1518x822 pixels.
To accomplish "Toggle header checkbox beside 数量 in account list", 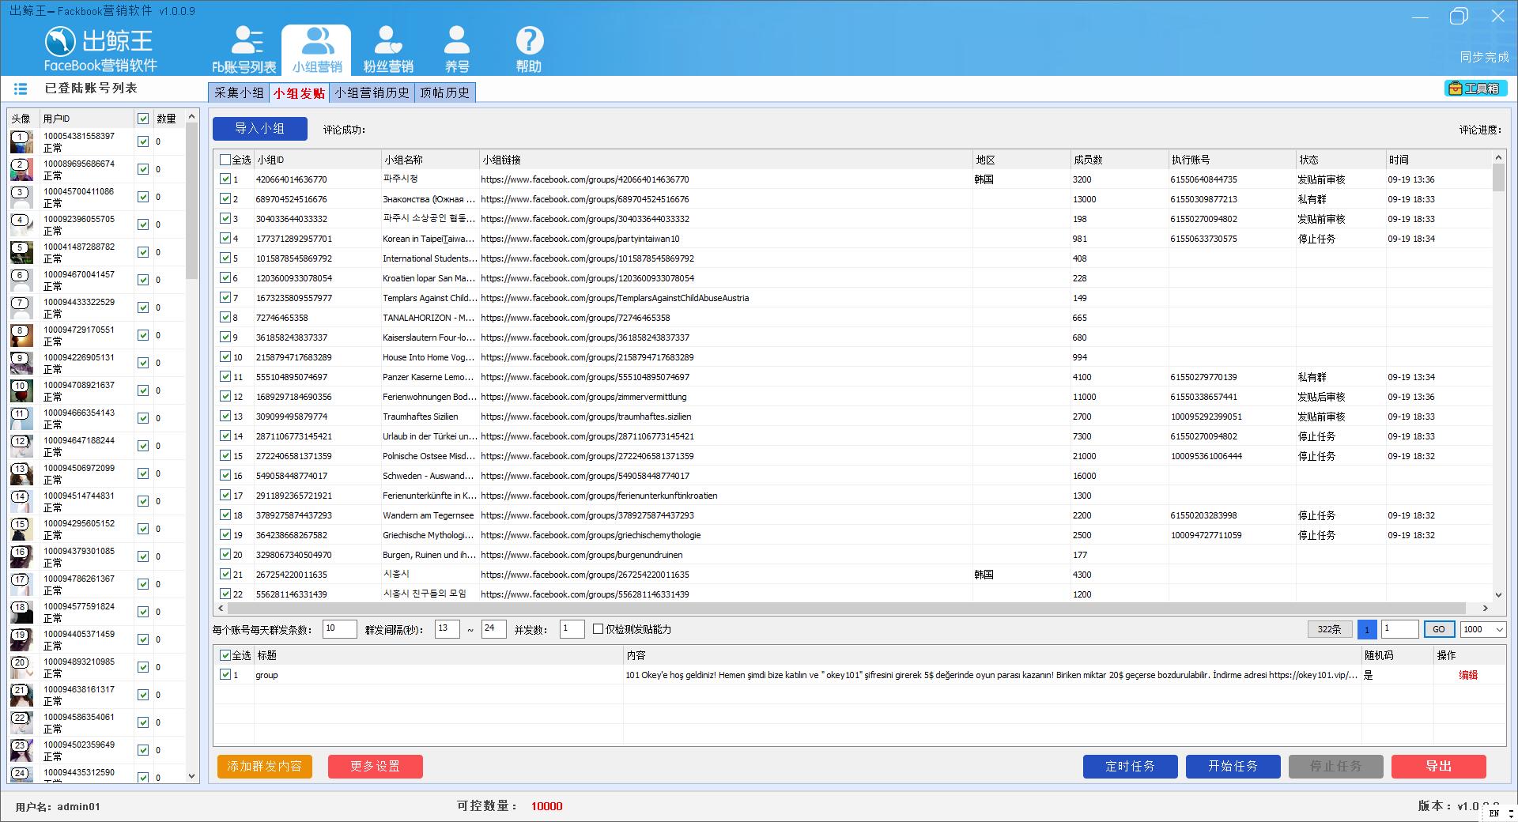I will 143,119.
